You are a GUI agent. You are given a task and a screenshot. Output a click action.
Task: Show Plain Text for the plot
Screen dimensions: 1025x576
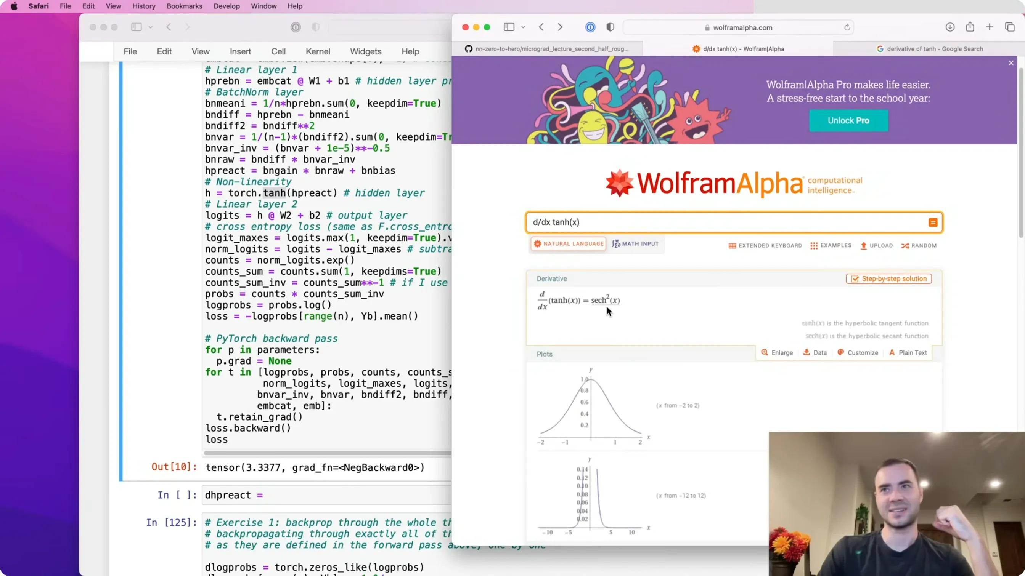coord(908,353)
